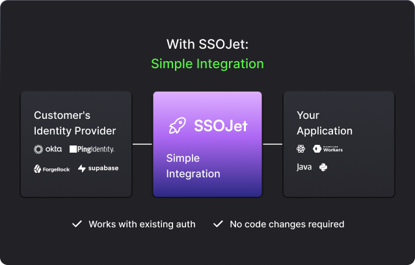
Task: Select the Supabase logo
Action: [98, 168]
